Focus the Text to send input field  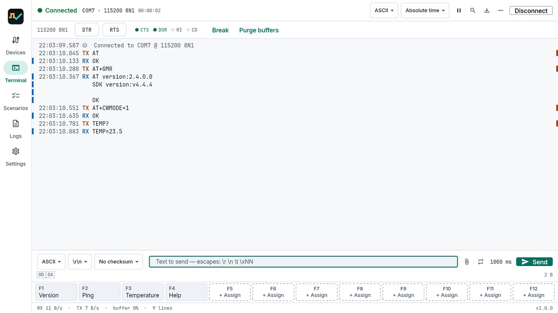tap(304, 262)
